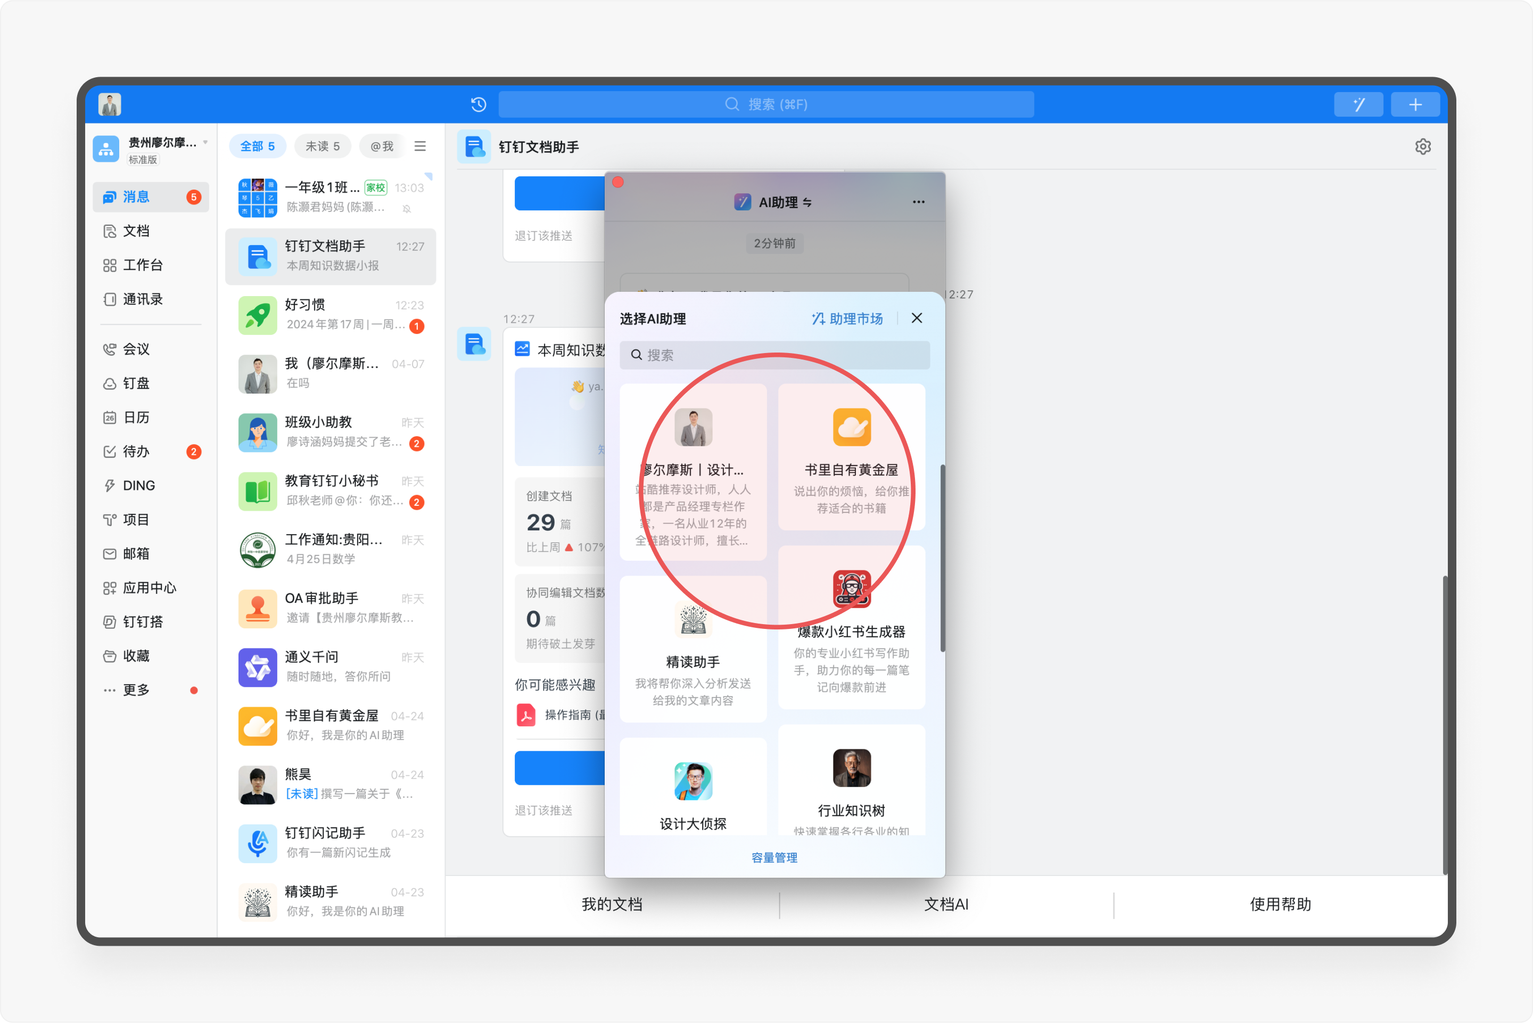Open 工作通知:贵阳 conversation
Image resolution: width=1533 pixels, height=1023 pixels.
pyautogui.click(x=331, y=550)
